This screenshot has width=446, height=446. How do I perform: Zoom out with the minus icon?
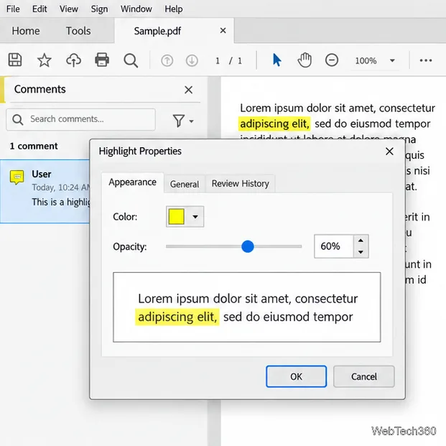point(332,60)
